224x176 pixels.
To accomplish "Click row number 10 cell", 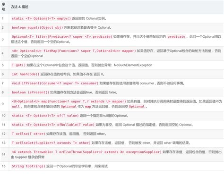I will (4, 116).
